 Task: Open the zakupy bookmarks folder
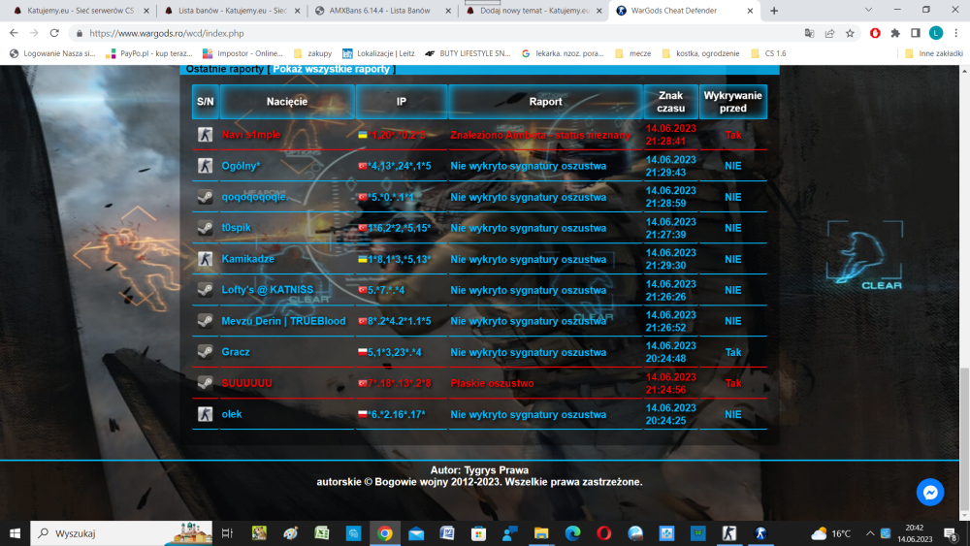pyautogui.click(x=312, y=53)
